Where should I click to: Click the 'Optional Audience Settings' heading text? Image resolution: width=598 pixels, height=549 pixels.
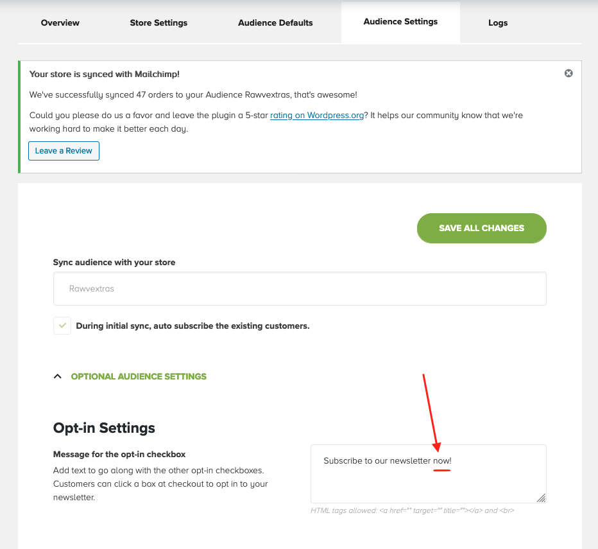tap(139, 376)
